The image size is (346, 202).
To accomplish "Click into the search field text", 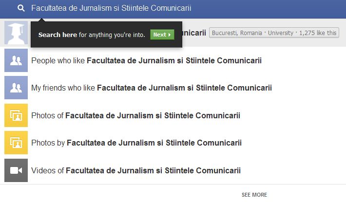I will click(x=111, y=8).
